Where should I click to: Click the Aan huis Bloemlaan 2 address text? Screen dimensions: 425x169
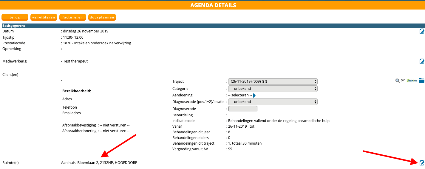tap(99, 163)
